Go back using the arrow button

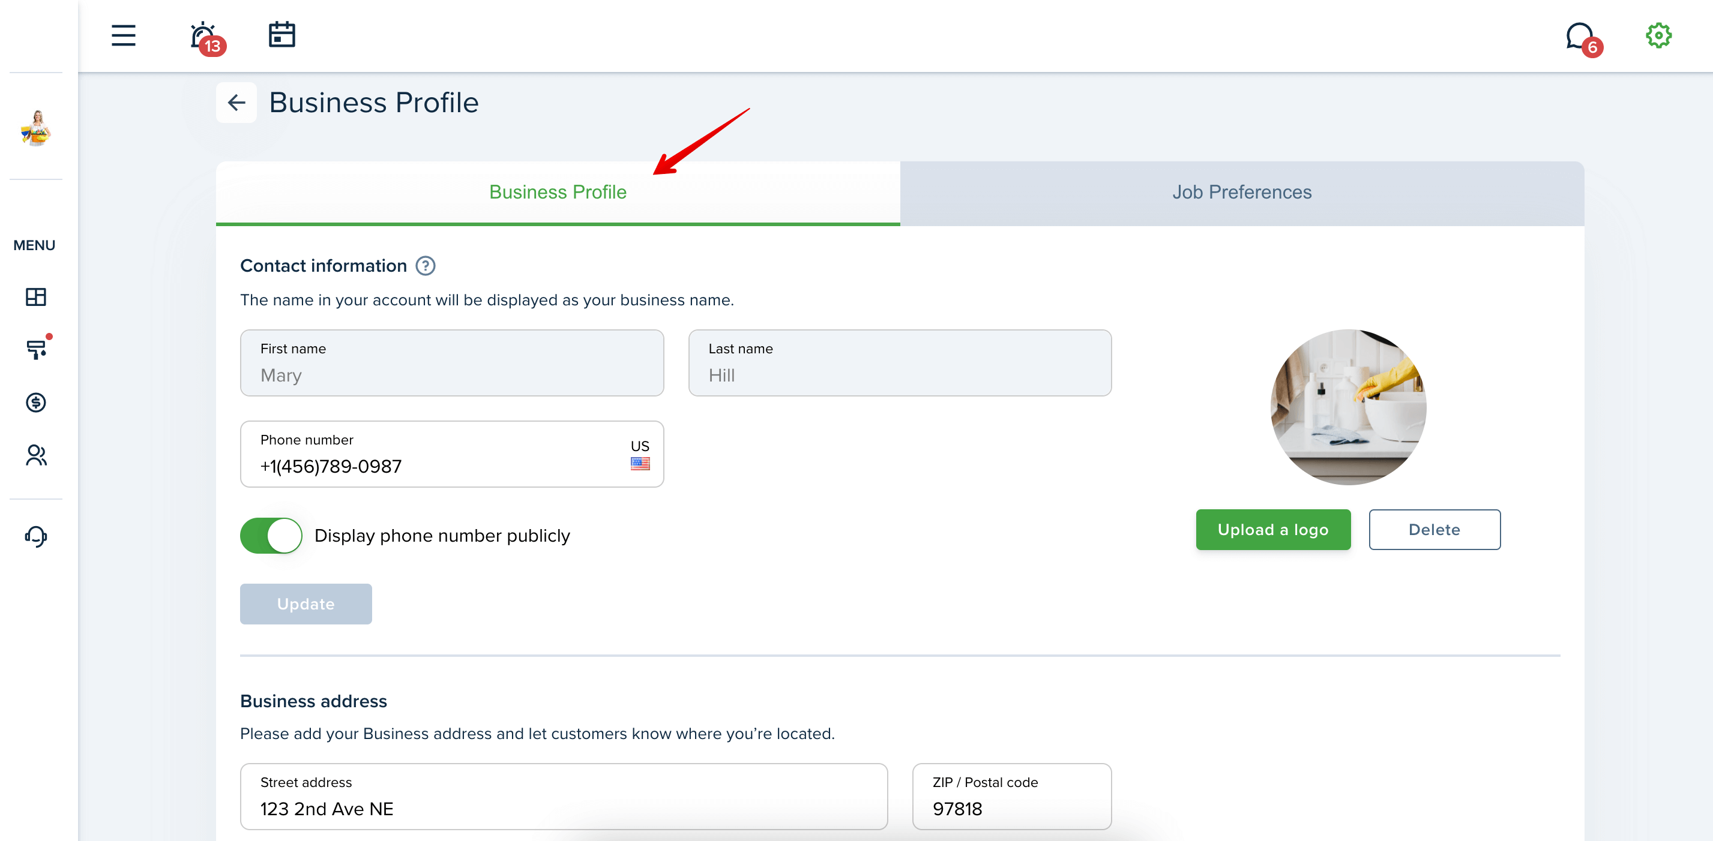236,103
